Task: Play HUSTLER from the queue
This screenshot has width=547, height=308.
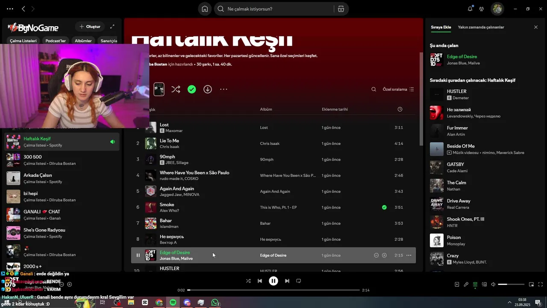Action: [437, 95]
